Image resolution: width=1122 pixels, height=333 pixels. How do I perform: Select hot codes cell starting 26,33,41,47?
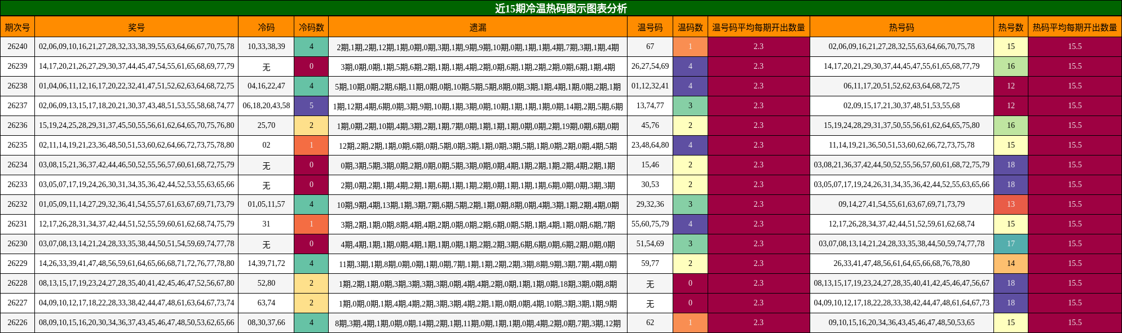click(x=902, y=264)
